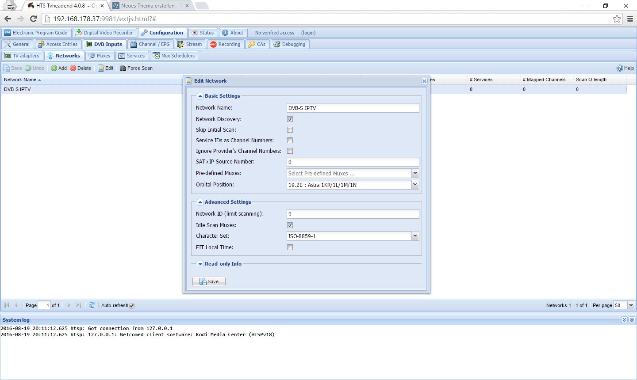Open the Character Set dropdown
This screenshot has width=637, height=380.
(415, 236)
